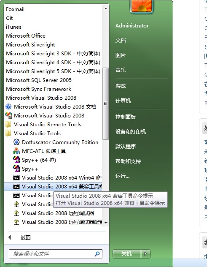Image resolution: width=207 pixels, height=267 pixels.
Task: Click MFC-ATL 跟踪工具 icon
Action: pyautogui.click(x=16, y=151)
